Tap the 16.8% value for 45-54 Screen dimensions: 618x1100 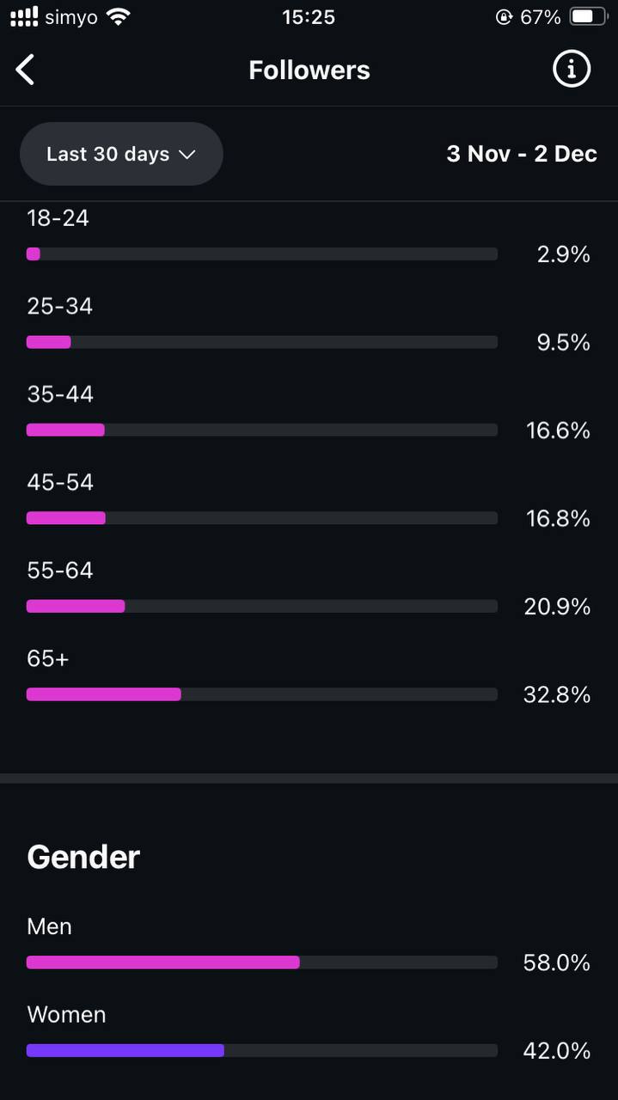[x=558, y=518]
